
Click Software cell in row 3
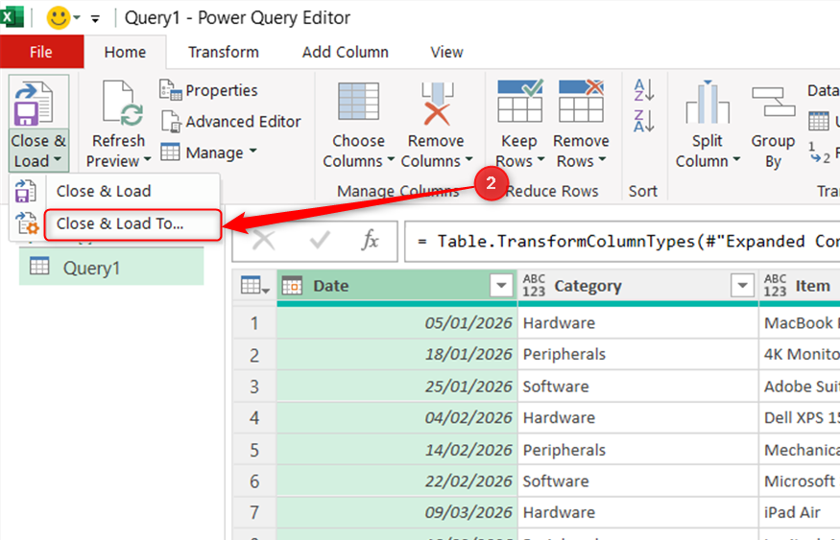click(638, 387)
